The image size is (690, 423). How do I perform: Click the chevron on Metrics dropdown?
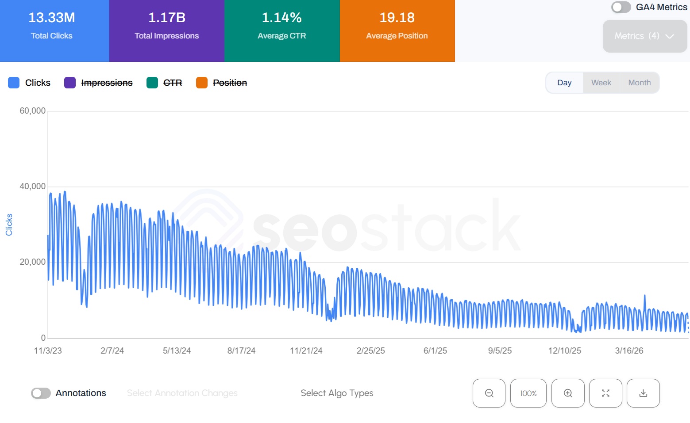pyautogui.click(x=670, y=36)
